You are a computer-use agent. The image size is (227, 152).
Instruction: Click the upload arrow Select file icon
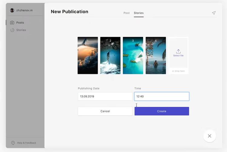point(178,51)
